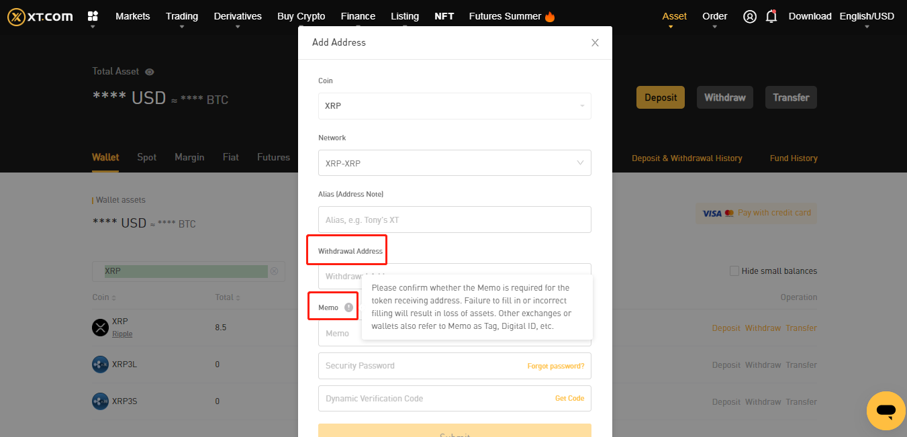The width and height of the screenshot is (907, 437).
Task: Open the customer support chat bubble
Action: tap(886, 411)
